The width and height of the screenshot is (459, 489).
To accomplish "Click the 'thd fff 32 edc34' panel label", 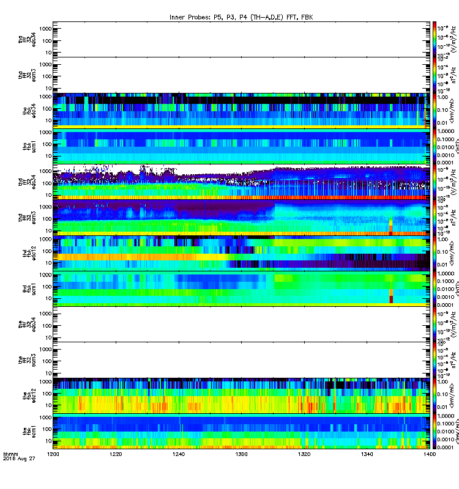I will [27, 182].
